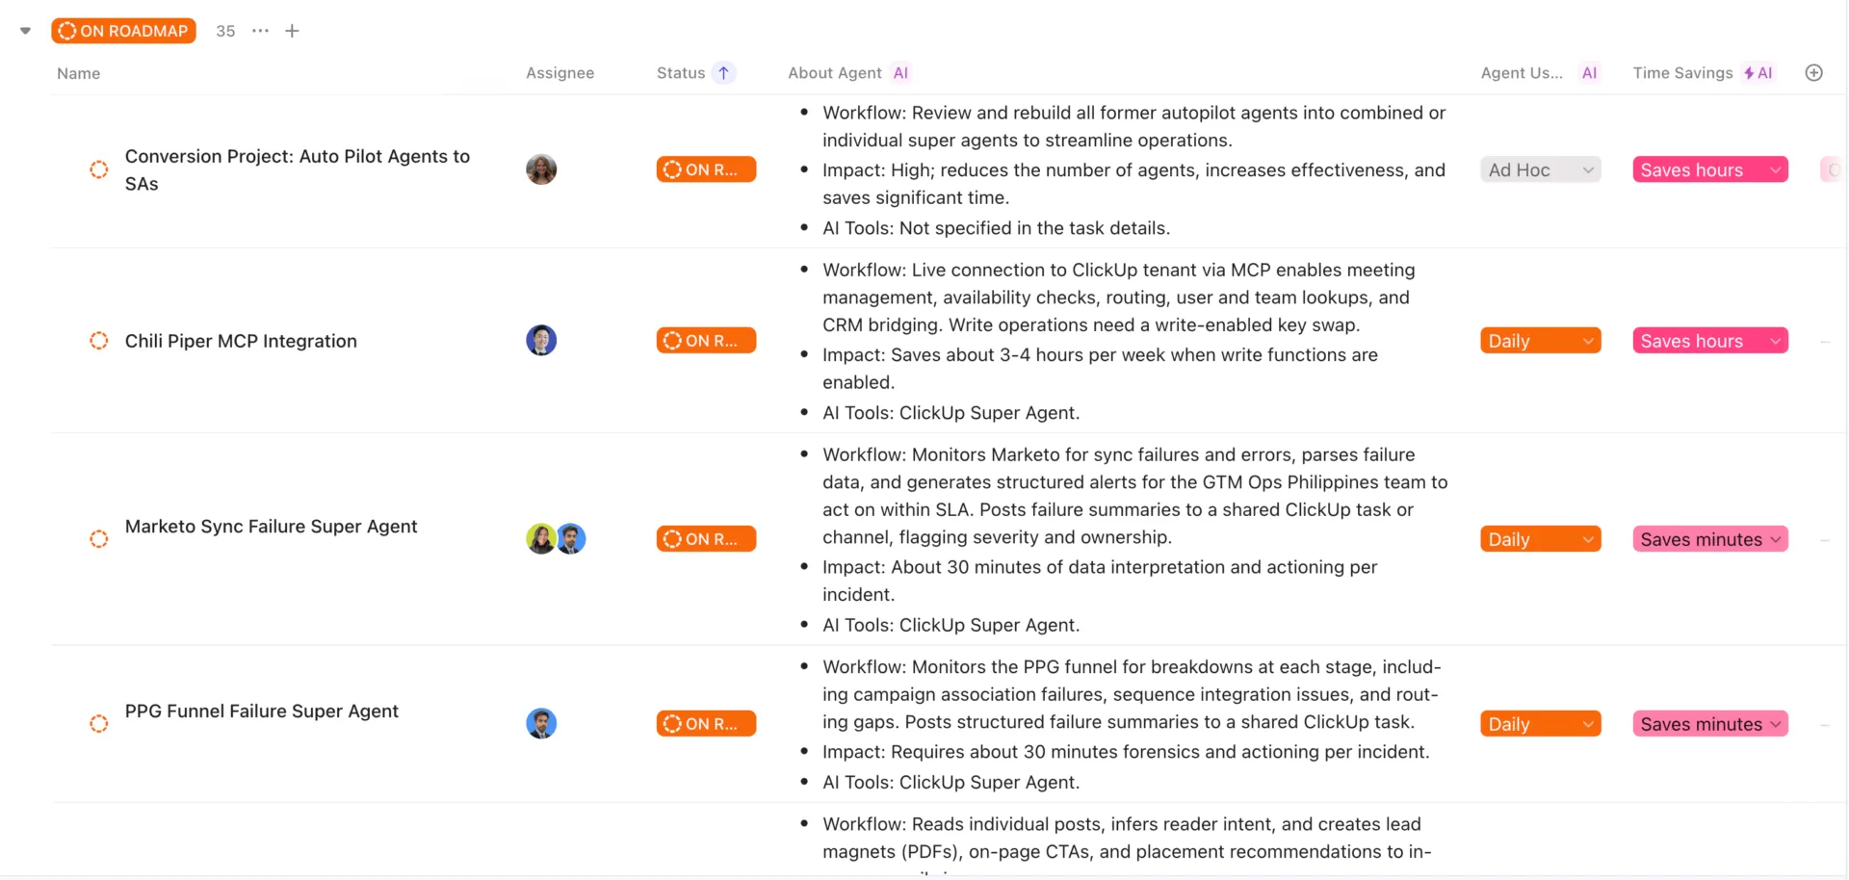Click the Name column header
The width and height of the screenshot is (1849, 880).
pyautogui.click(x=79, y=73)
